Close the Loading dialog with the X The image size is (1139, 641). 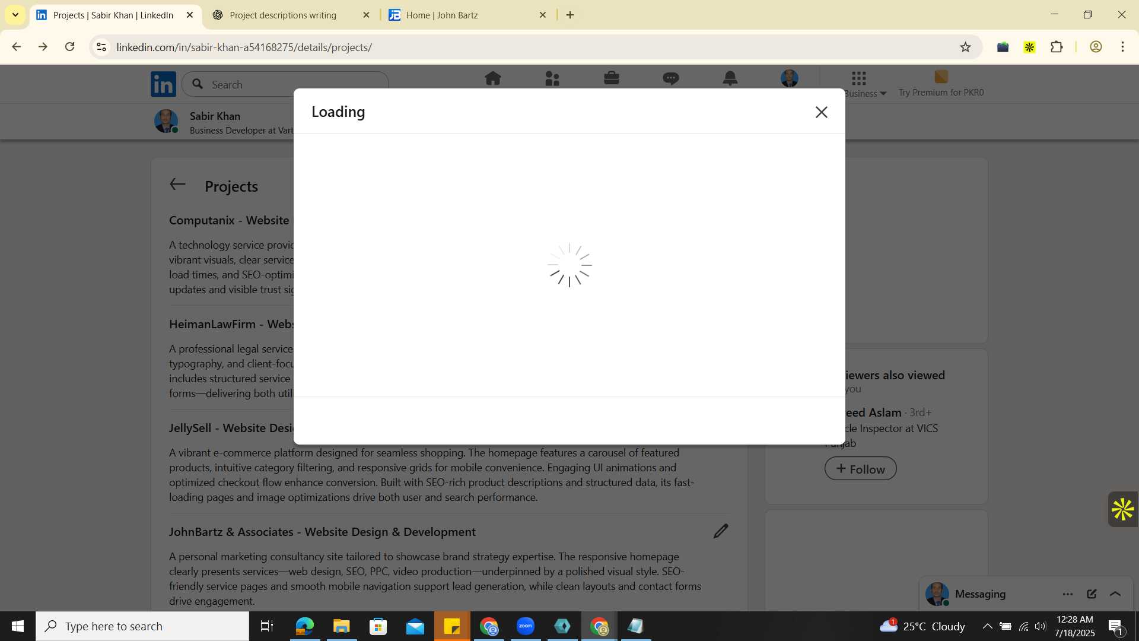pos(821,112)
